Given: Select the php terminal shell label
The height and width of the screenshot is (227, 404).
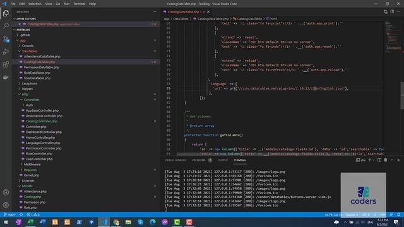Looking at the screenshot, I should click(x=361, y=160).
